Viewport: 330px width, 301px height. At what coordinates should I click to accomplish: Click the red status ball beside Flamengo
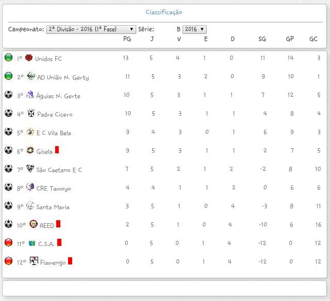pos(8,261)
